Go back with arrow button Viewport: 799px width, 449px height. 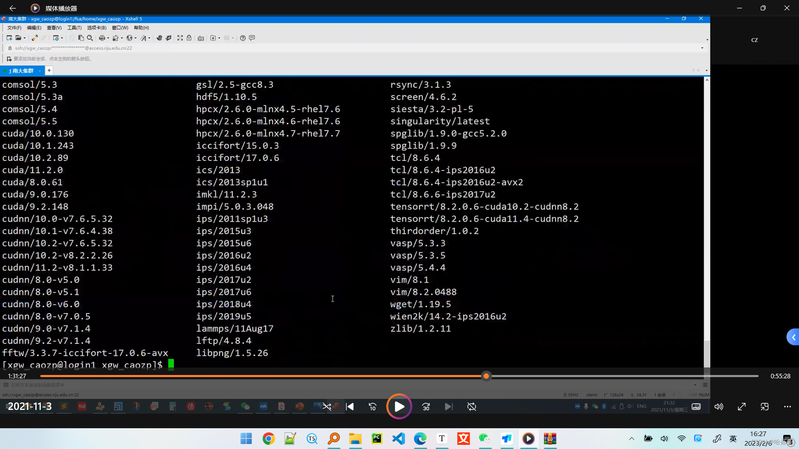pyautogui.click(x=12, y=8)
